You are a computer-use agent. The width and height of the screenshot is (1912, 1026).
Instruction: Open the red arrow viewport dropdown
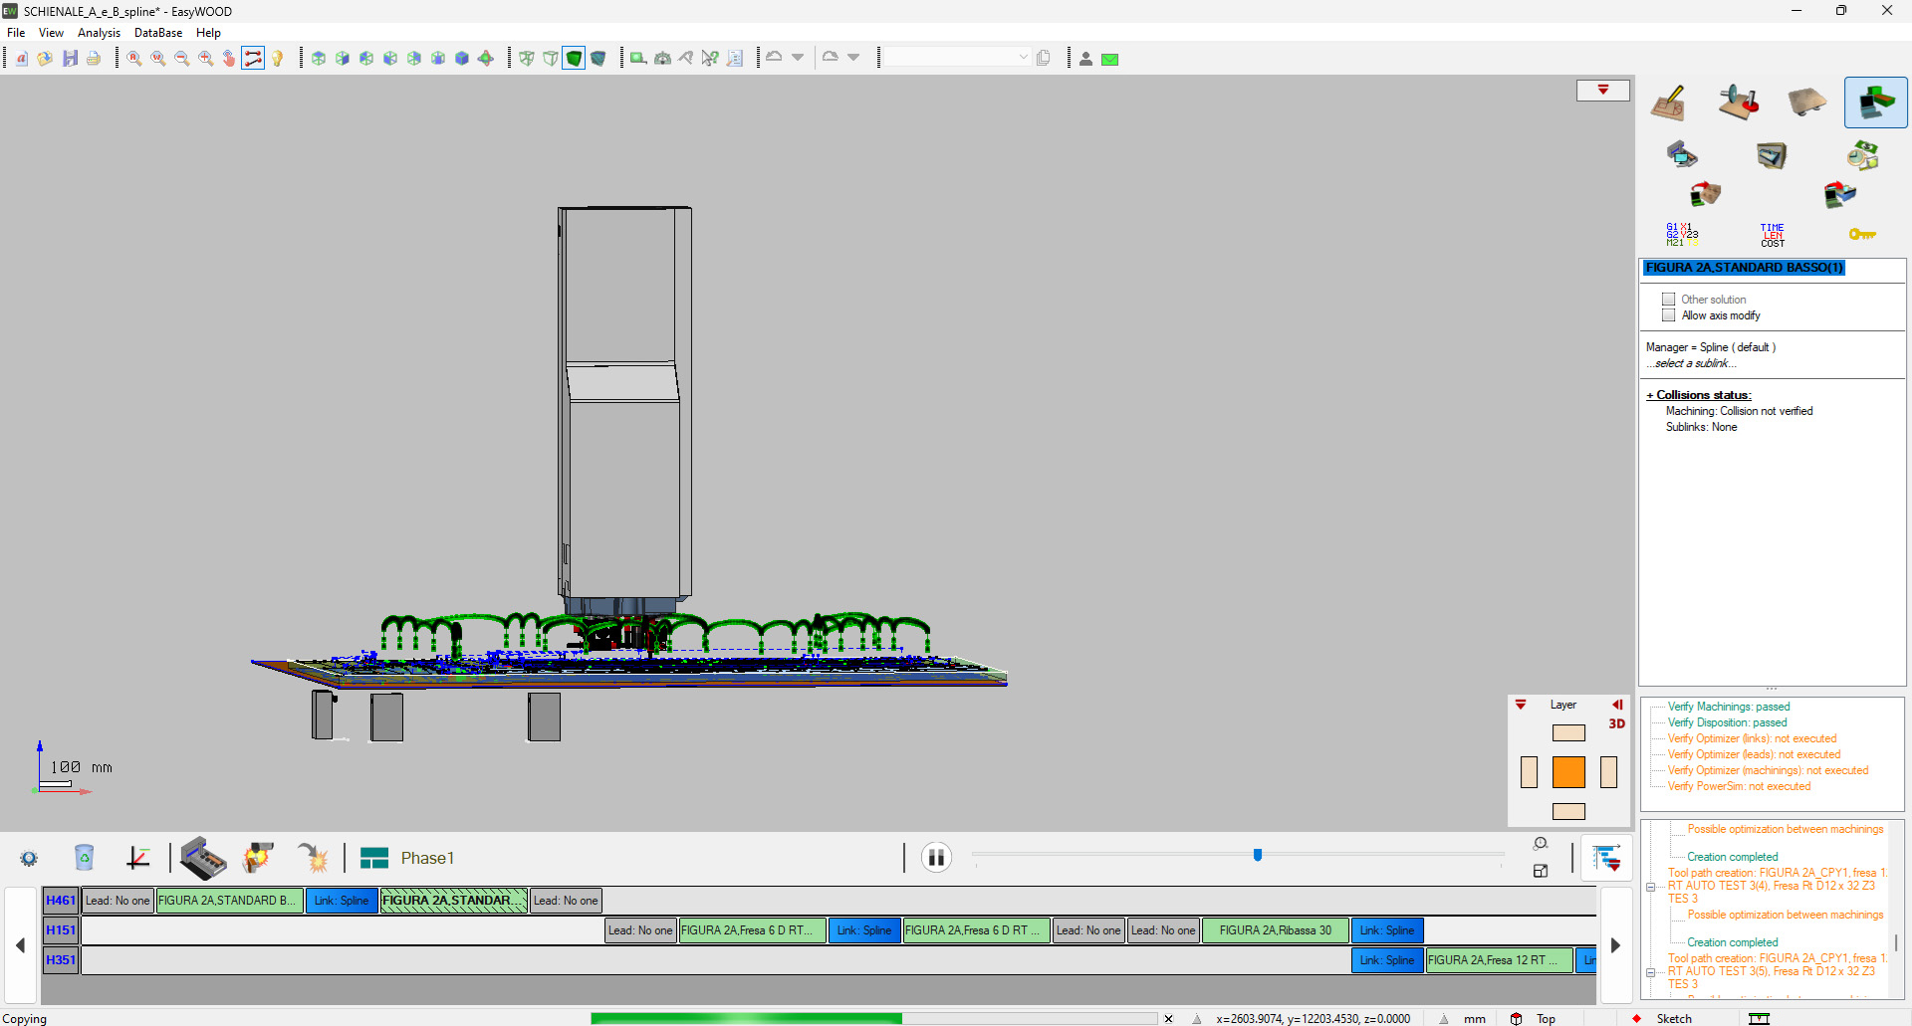[x=1603, y=91]
